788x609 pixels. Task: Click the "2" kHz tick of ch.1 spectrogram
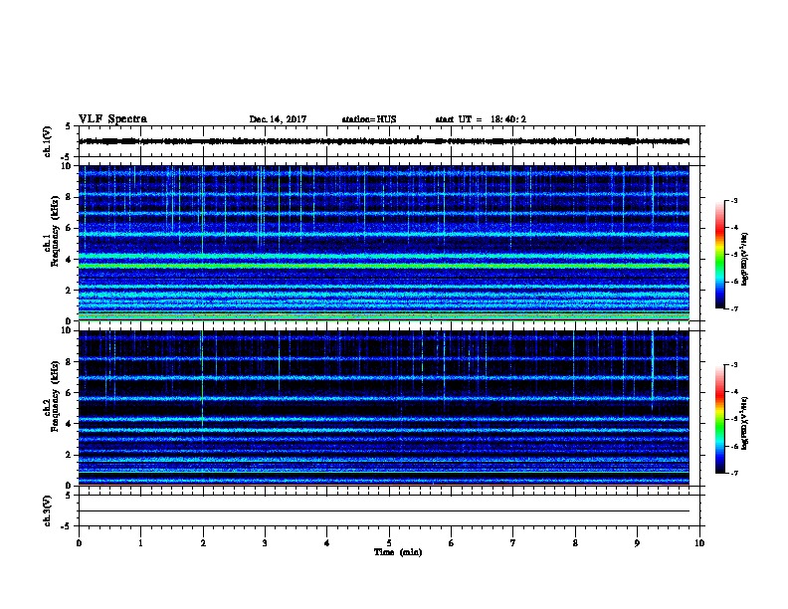click(x=69, y=290)
